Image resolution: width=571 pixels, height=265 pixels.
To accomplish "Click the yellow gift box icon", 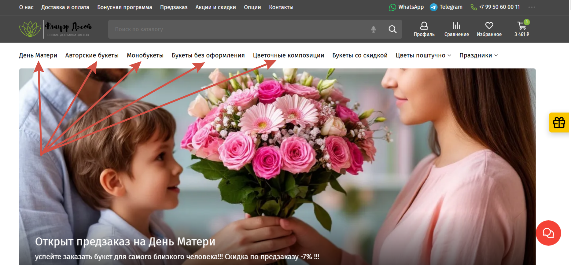I will 559,123.
